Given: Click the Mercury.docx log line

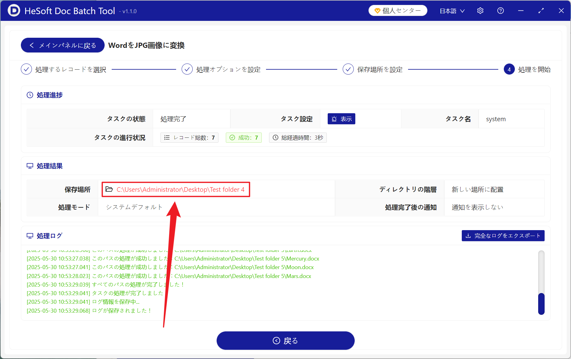Looking at the screenshot, I should tap(173, 259).
